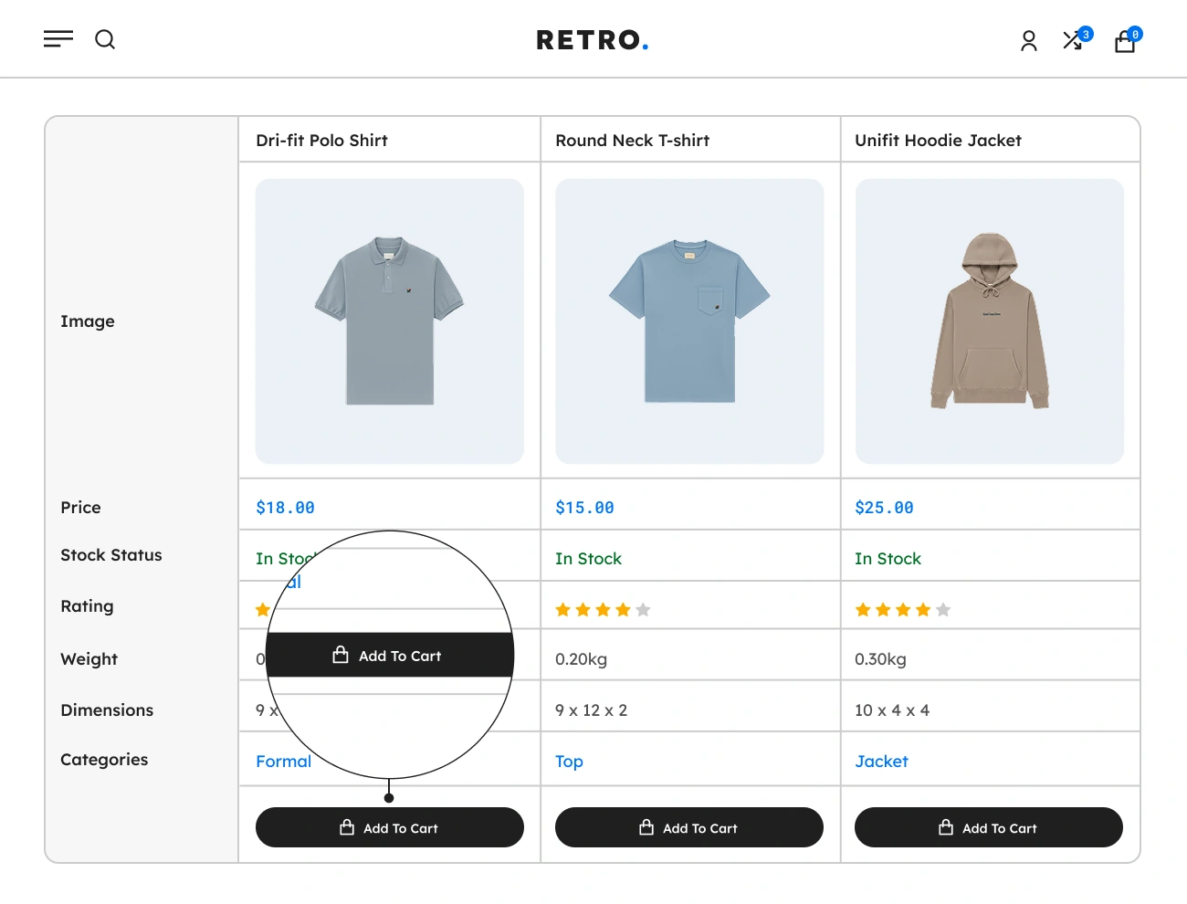Open the Unifit Hoodie Jacket title
This screenshot has width=1187, height=904.
(x=938, y=141)
